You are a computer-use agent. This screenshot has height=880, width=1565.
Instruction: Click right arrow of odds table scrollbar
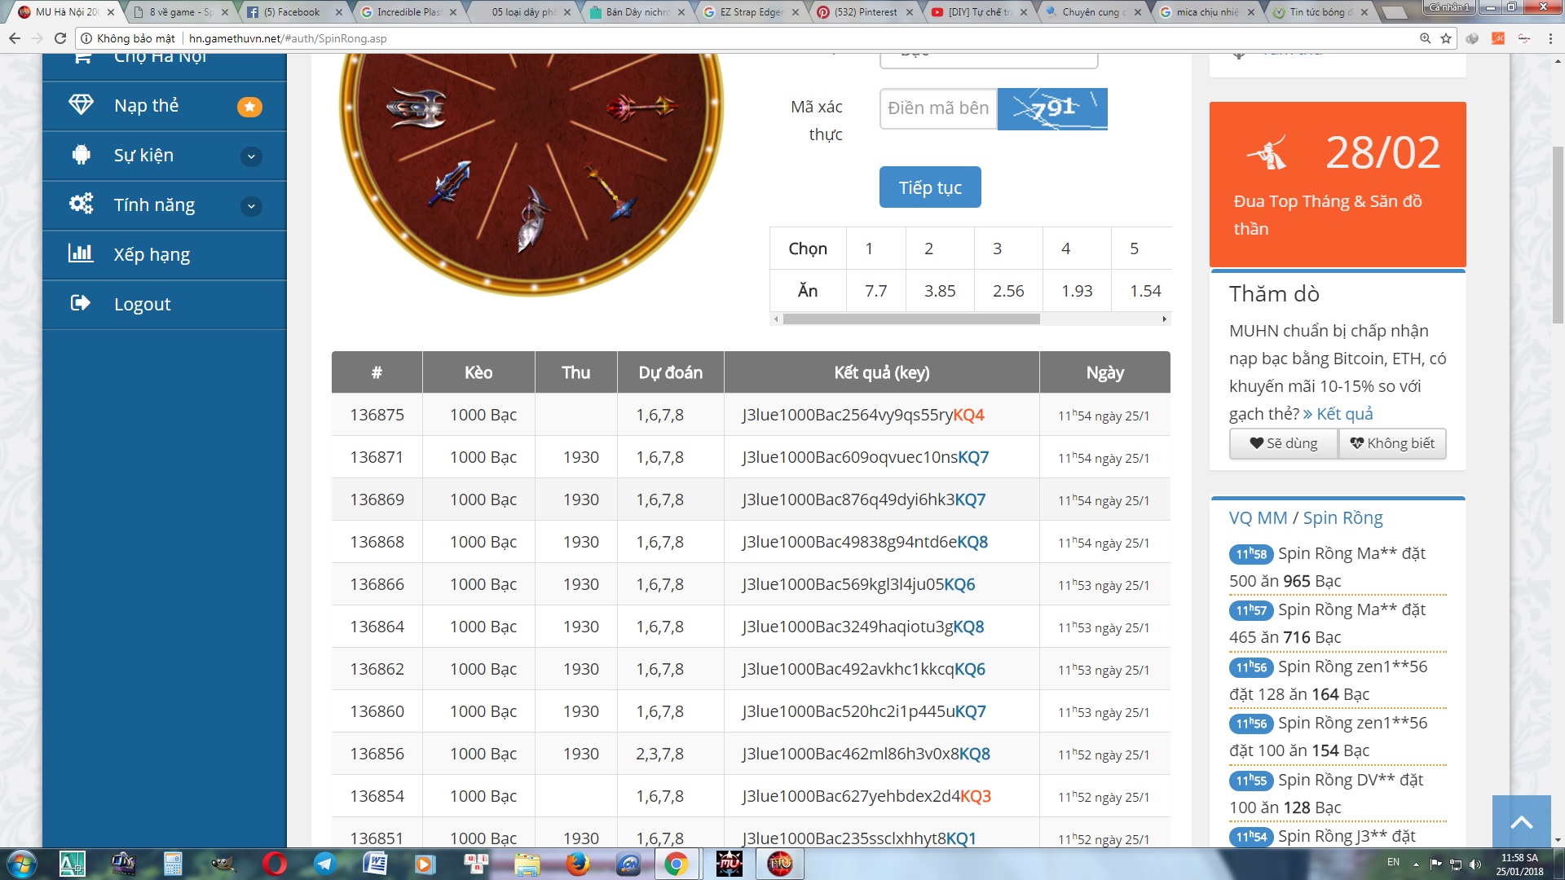(1165, 319)
